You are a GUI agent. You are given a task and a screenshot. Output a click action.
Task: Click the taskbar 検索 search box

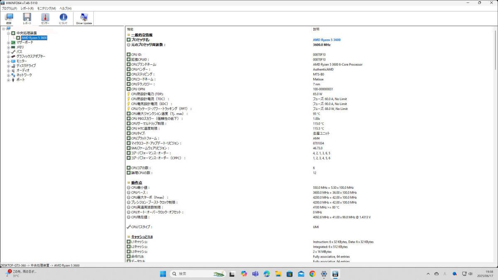(x=198, y=274)
